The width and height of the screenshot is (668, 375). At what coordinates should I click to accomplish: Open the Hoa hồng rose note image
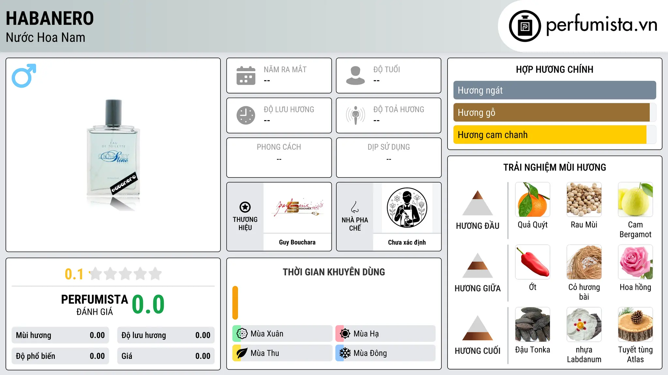(635, 262)
